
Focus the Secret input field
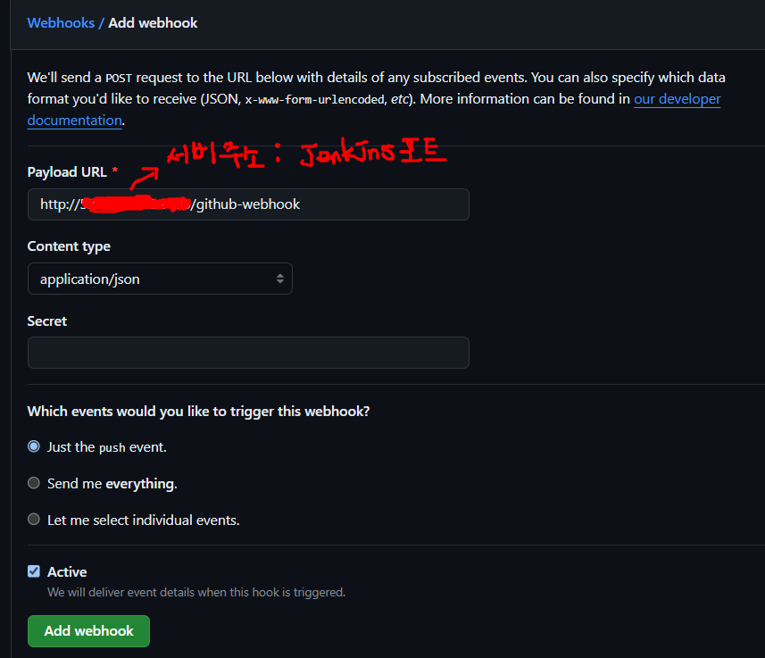[x=248, y=353]
